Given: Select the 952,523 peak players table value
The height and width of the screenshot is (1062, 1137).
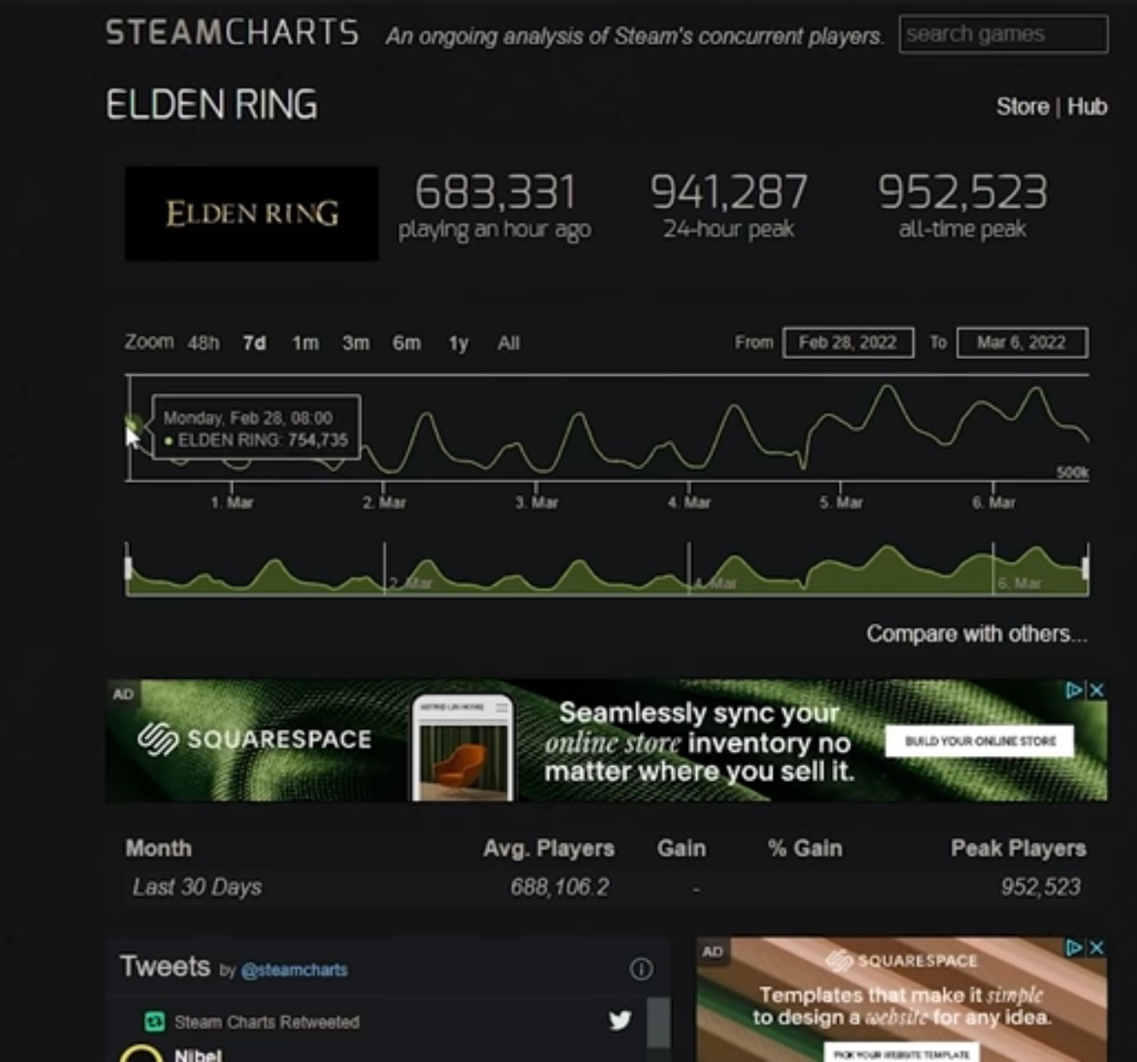Looking at the screenshot, I should (1040, 888).
